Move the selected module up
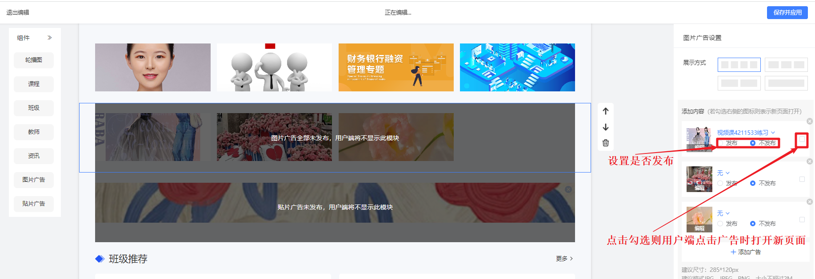Screen dimensions: 815x279 coord(605,111)
